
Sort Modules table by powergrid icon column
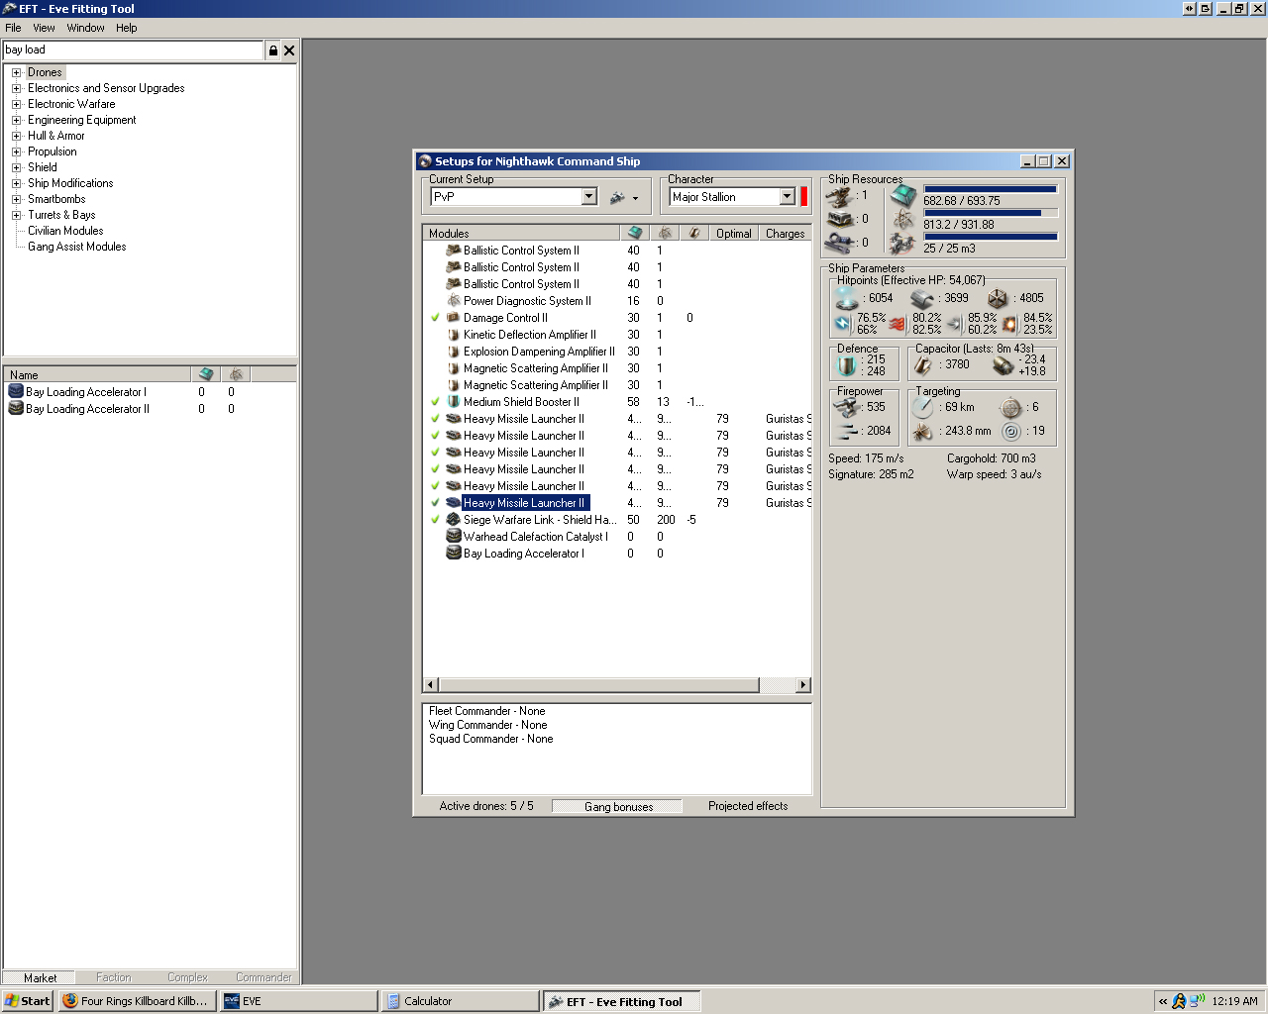[x=665, y=233]
